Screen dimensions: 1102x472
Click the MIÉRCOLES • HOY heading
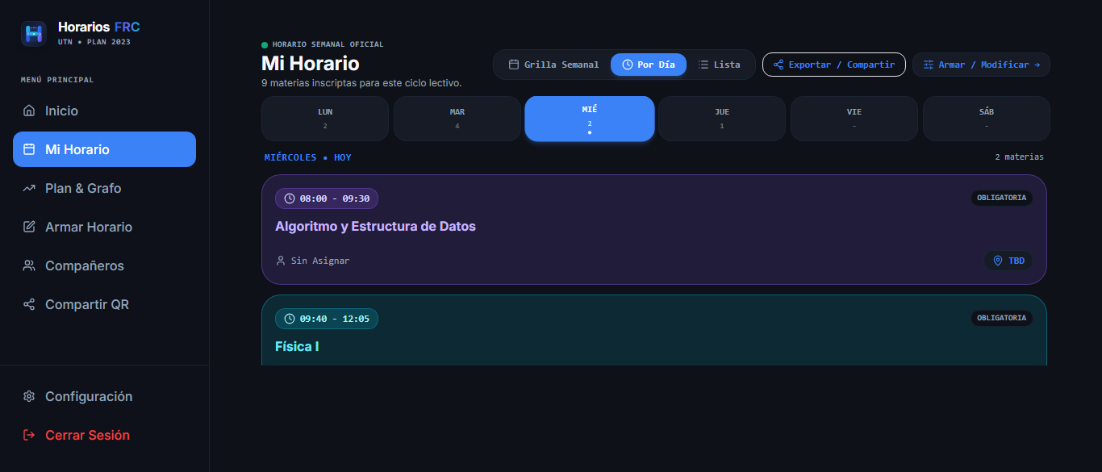(308, 157)
